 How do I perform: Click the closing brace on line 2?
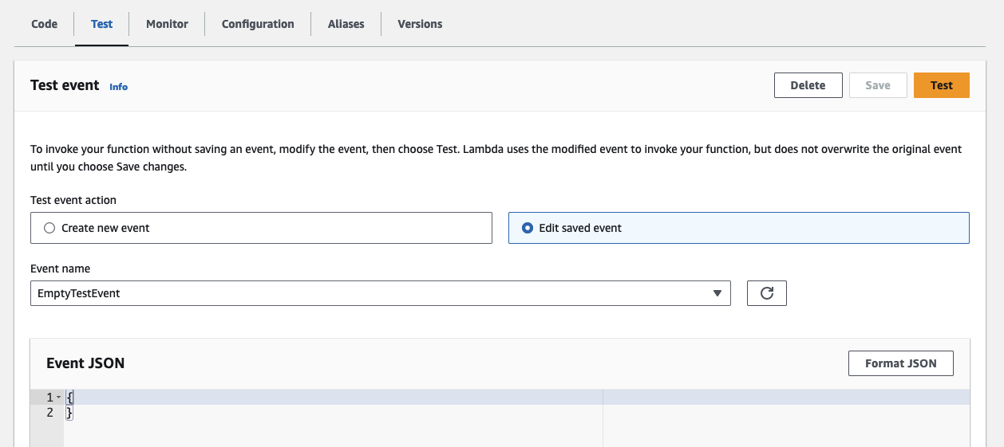coord(69,413)
